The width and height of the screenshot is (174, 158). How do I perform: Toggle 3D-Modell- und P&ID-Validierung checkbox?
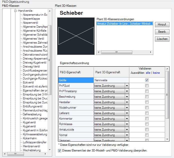click(x=60, y=151)
